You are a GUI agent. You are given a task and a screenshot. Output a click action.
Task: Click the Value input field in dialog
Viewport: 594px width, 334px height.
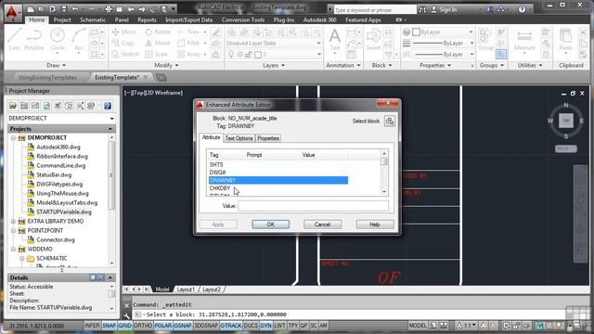pos(314,206)
